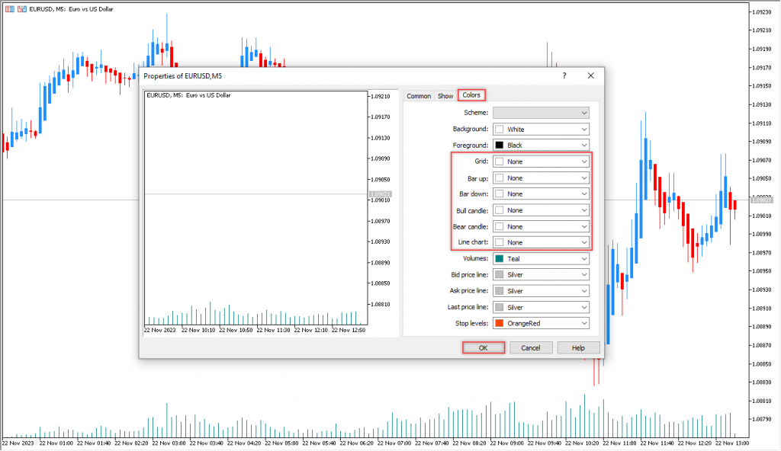Switch to the Common tab
This screenshot has width=781, height=451.
pos(419,96)
